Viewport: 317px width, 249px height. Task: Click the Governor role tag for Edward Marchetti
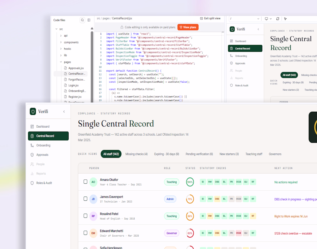tap(171, 233)
